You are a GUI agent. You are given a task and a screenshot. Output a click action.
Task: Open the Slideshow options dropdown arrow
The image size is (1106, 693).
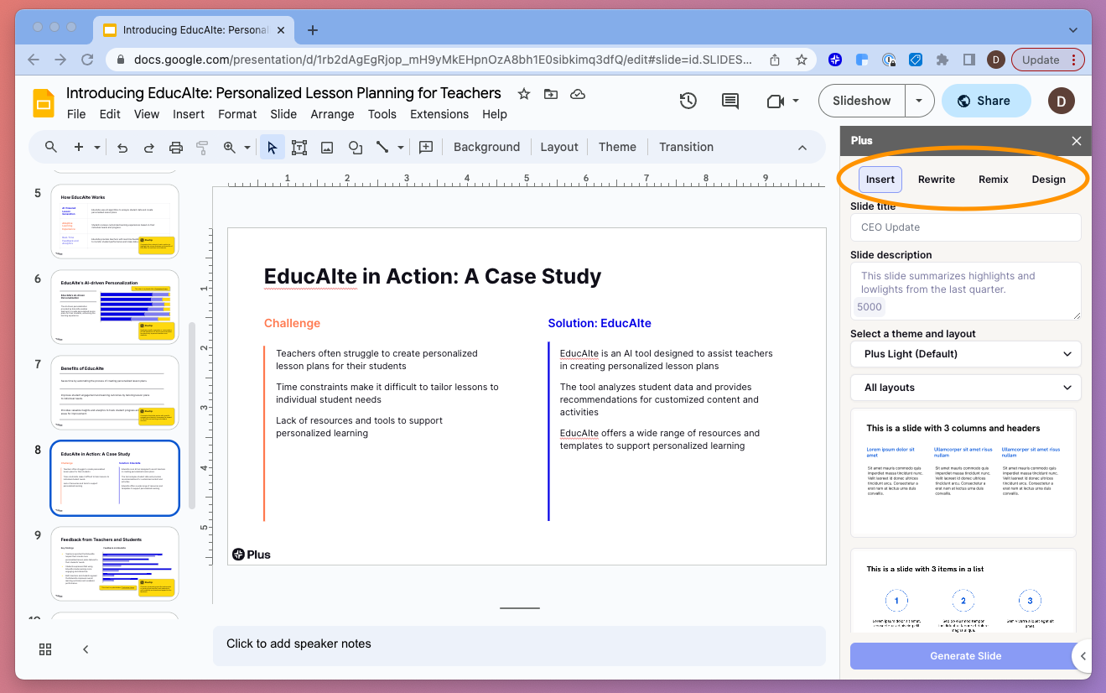920,101
